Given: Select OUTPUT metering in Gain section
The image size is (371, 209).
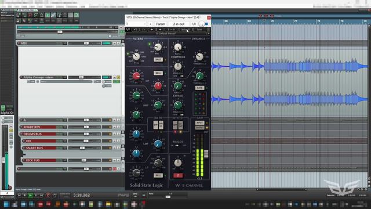Looking at the screenshot, I should coord(199,128).
